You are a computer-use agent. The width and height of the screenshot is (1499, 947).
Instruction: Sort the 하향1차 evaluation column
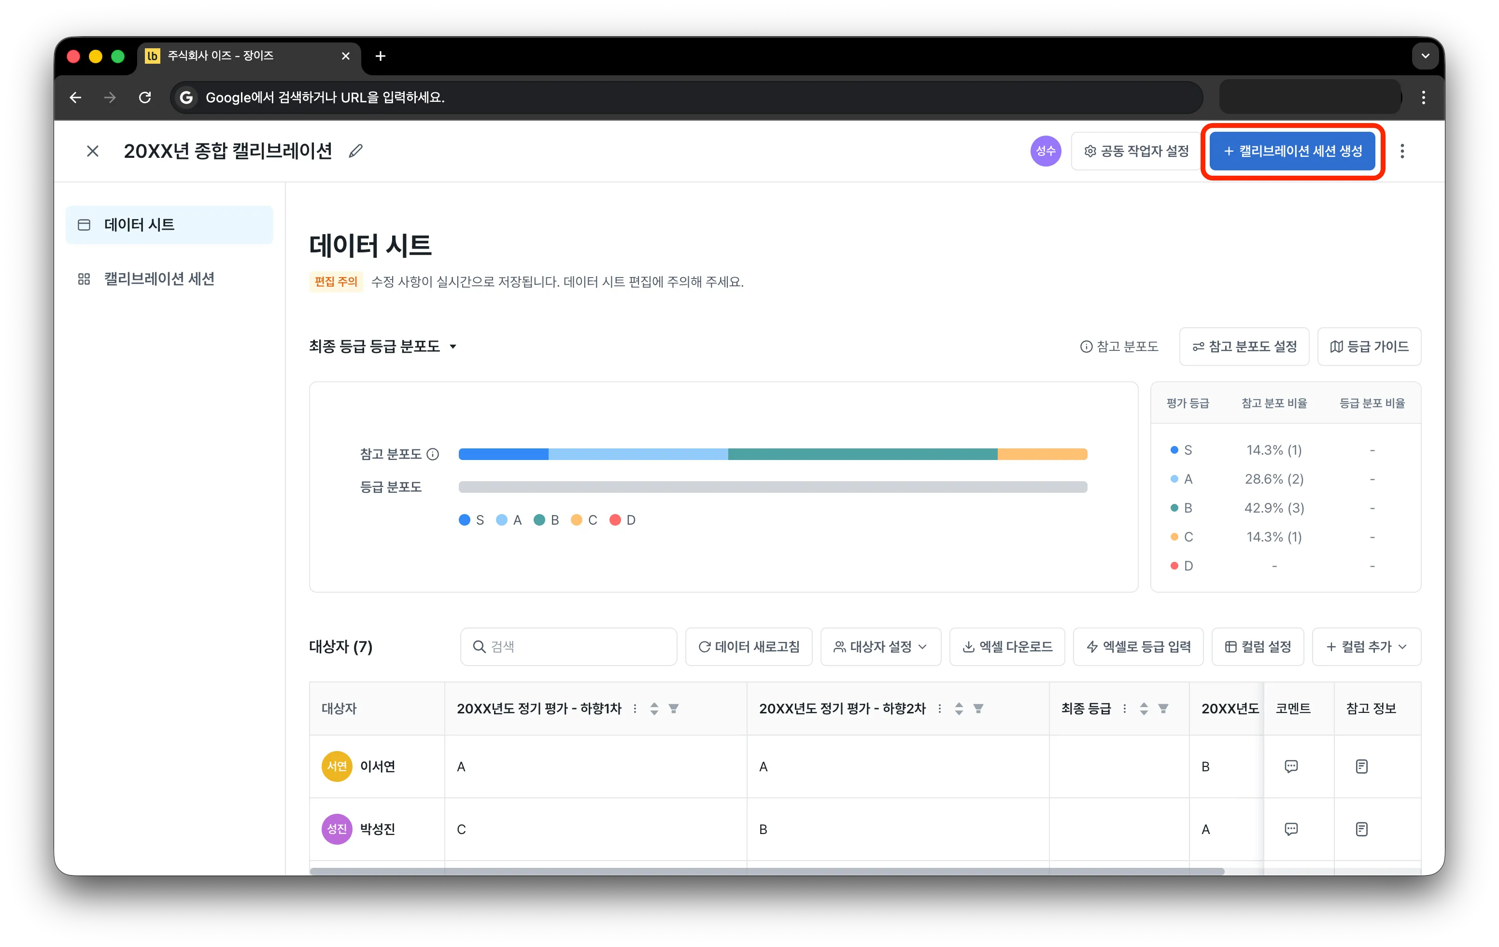pyautogui.click(x=654, y=708)
